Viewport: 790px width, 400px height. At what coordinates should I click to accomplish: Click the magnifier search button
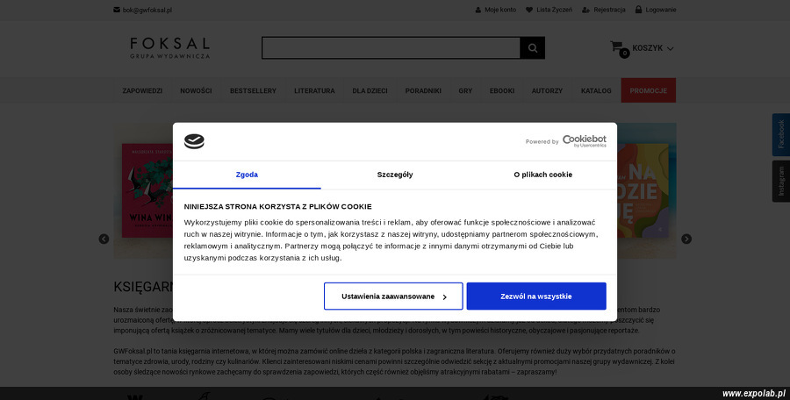click(533, 48)
